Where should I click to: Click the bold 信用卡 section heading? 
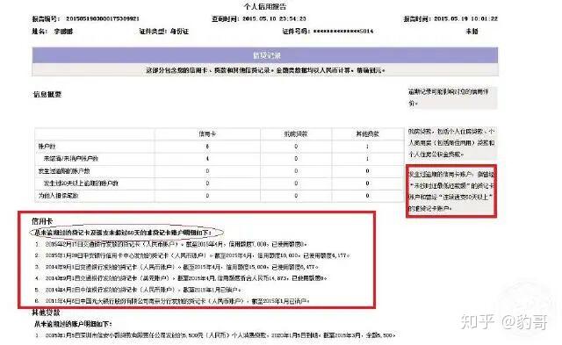pyautogui.click(x=42, y=221)
